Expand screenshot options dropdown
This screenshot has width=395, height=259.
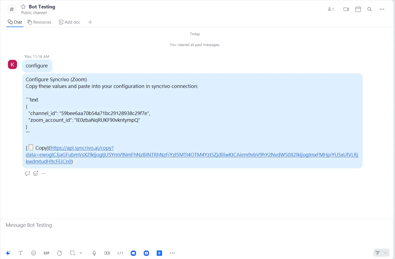81,253
